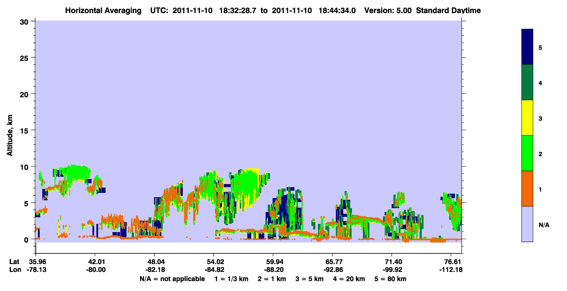Click the 'N/A = not applicable' legend note

[172, 279]
